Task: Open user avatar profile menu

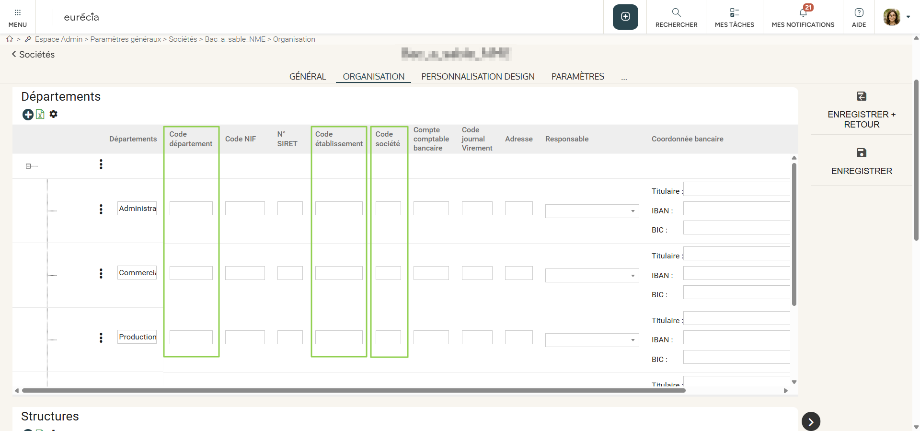Action: 896,17
